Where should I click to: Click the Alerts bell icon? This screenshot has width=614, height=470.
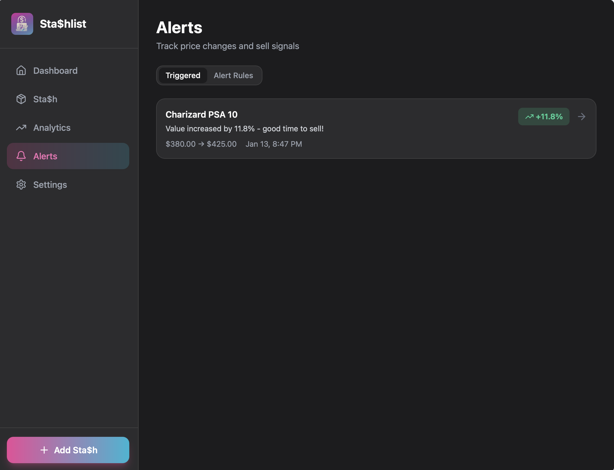point(21,156)
